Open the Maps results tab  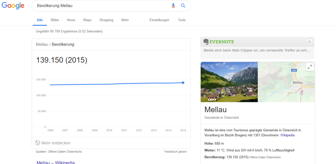pyautogui.click(x=87, y=20)
